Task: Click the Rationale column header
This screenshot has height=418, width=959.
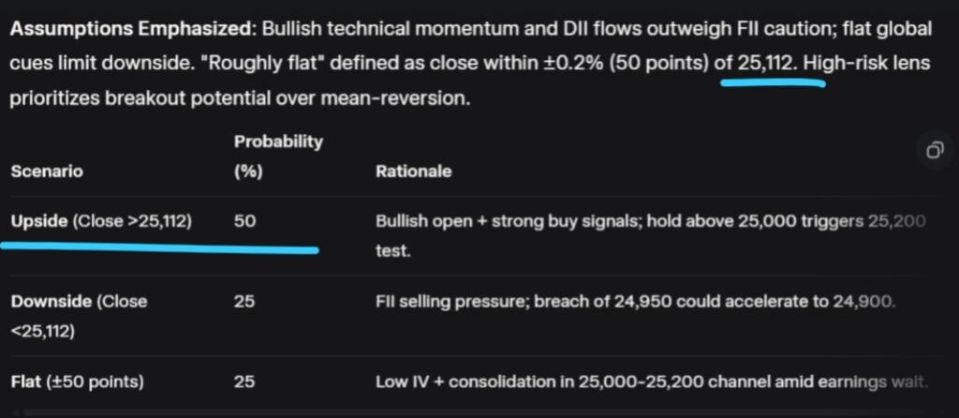Action: point(413,172)
